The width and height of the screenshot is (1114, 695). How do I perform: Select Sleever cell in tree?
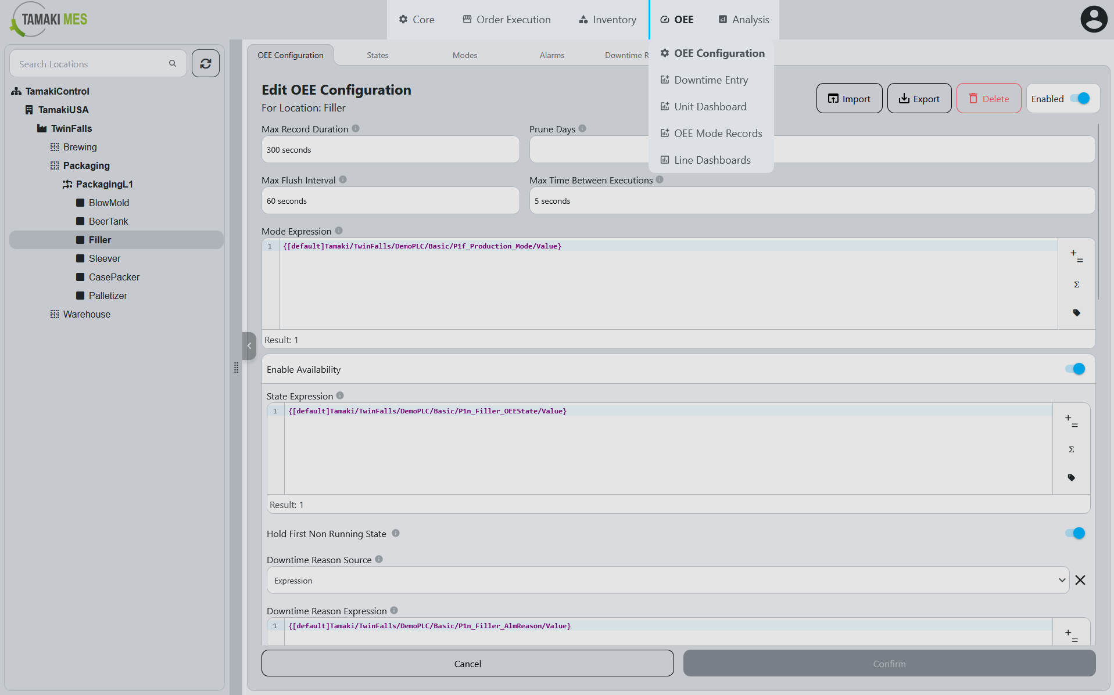pos(105,258)
